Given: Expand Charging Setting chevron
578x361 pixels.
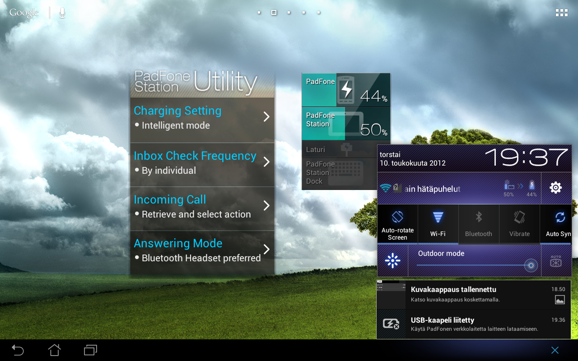Looking at the screenshot, I should coord(266,117).
